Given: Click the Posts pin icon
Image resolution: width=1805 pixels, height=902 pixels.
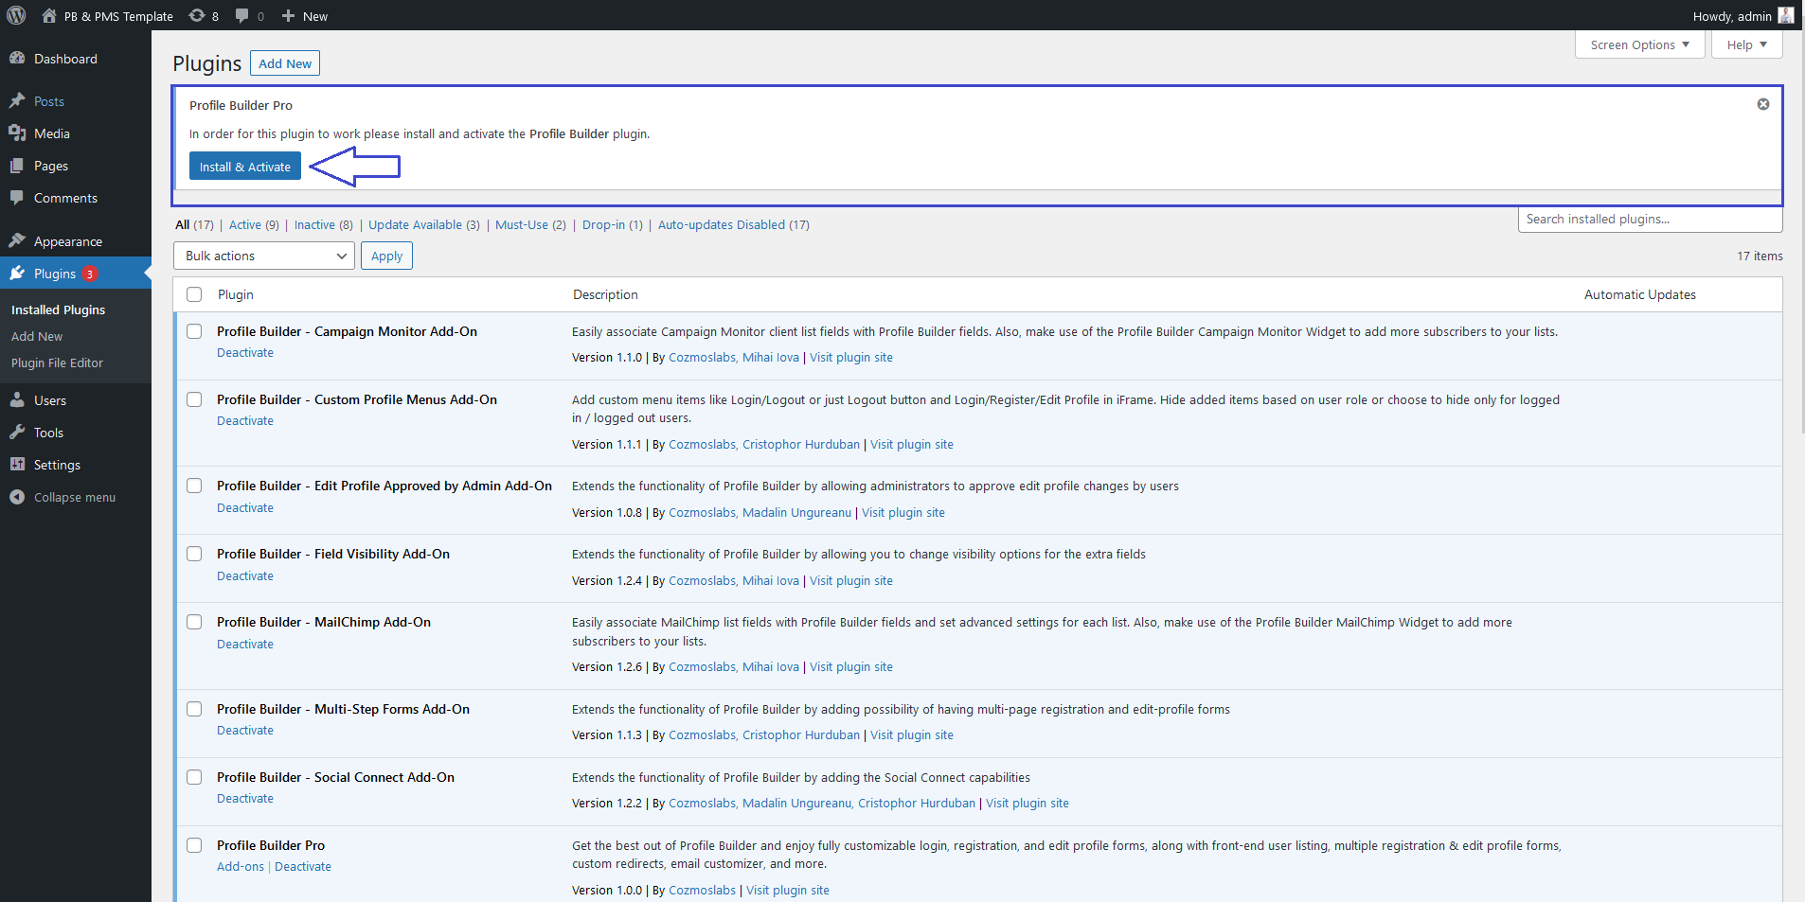Looking at the screenshot, I should click(x=17, y=100).
